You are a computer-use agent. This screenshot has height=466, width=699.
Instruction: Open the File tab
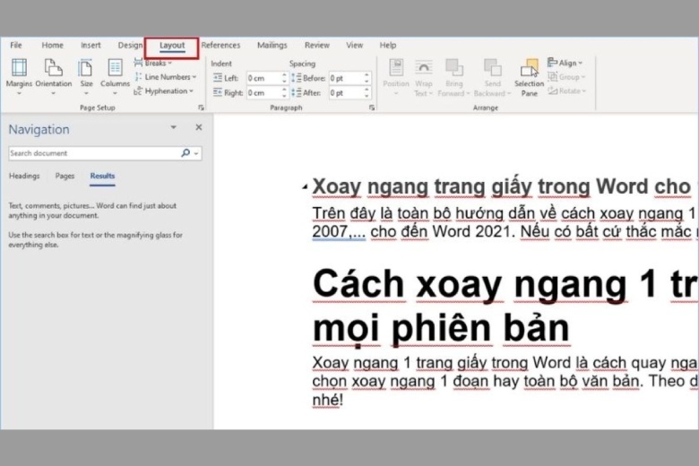pyautogui.click(x=16, y=45)
